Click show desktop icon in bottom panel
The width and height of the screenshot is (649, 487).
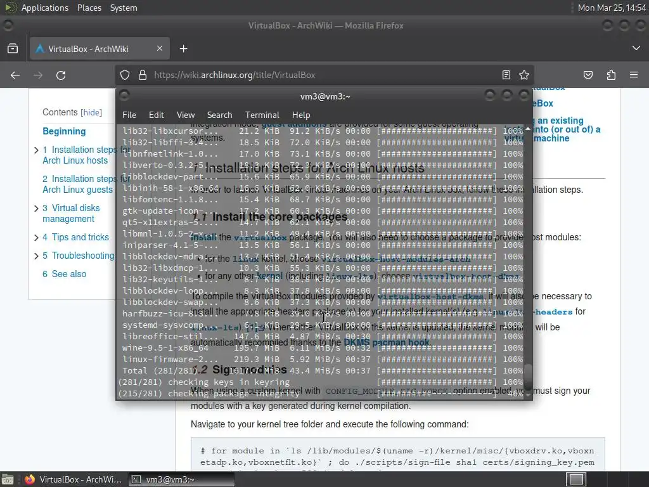coord(8,479)
